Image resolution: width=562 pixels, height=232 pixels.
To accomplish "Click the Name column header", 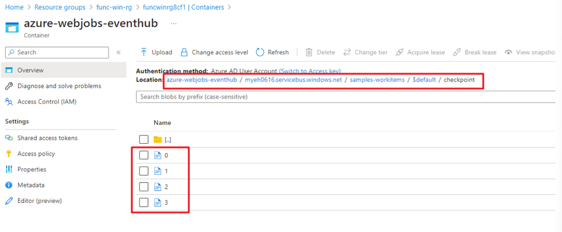I will pyautogui.click(x=162, y=123).
